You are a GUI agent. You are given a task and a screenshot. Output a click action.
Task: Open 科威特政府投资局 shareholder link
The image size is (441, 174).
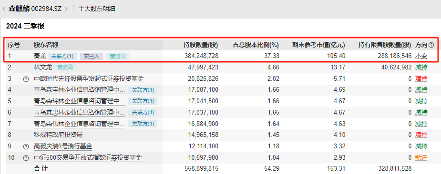[58, 135]
